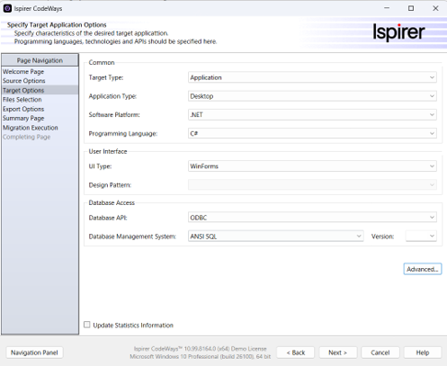Open the Version dropdown

pyautogui.click(x=421, y=237)
